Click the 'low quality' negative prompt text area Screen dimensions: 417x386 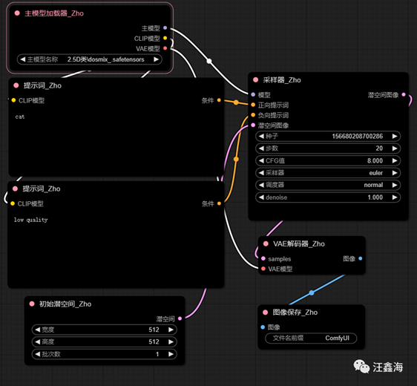(116, 250)
